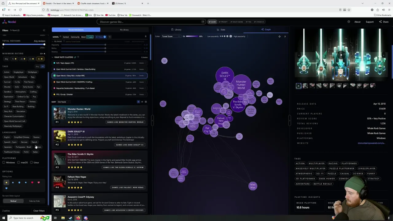
Task: Click the info icon next to MODEL
Action: [x=60, y=37]
